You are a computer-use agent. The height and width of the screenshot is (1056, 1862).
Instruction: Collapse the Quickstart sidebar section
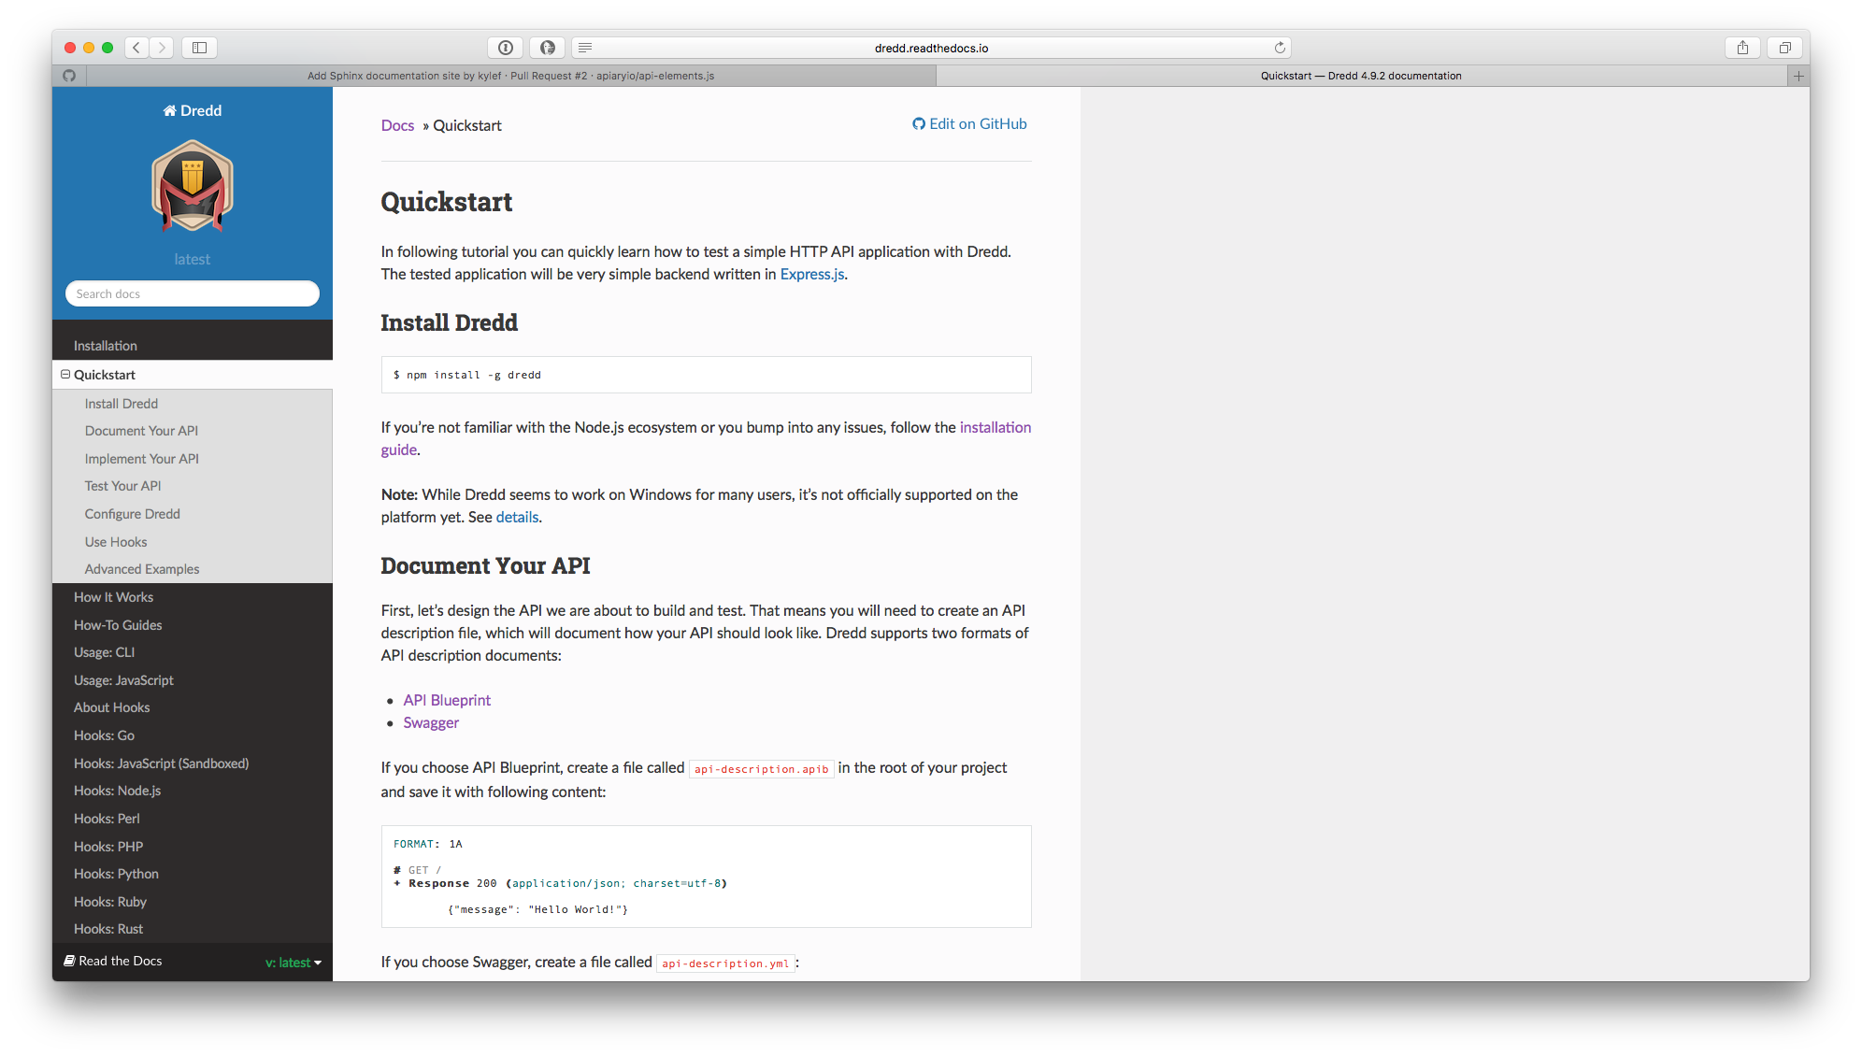click(x=65, y=374)
